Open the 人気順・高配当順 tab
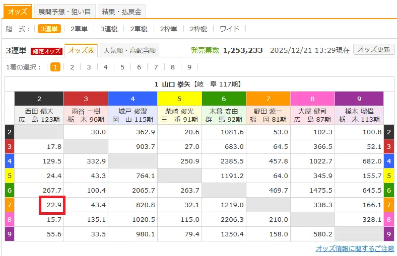This screenshot has width=397, height=256. click(129, 50)
